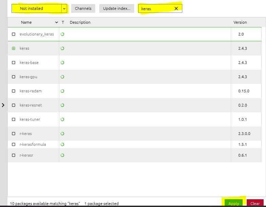
Task: Click the type icon for keras row
Action: [62, 48]
